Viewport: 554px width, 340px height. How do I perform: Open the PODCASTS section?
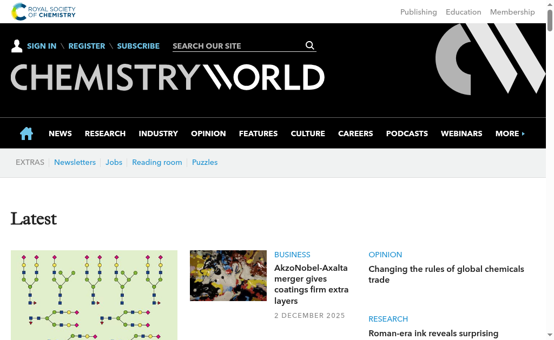407,134
